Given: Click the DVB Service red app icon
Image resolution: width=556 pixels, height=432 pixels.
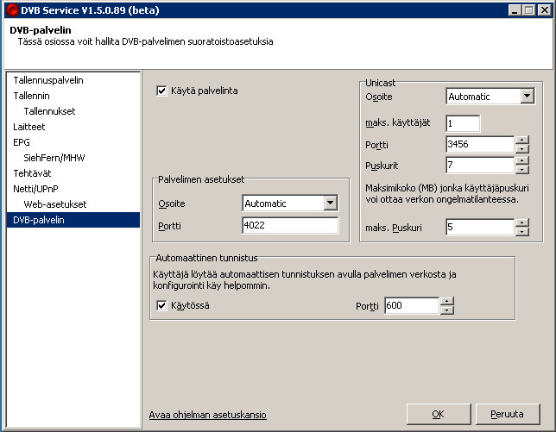Looking at the screenshot, I should tap(13, 9).
